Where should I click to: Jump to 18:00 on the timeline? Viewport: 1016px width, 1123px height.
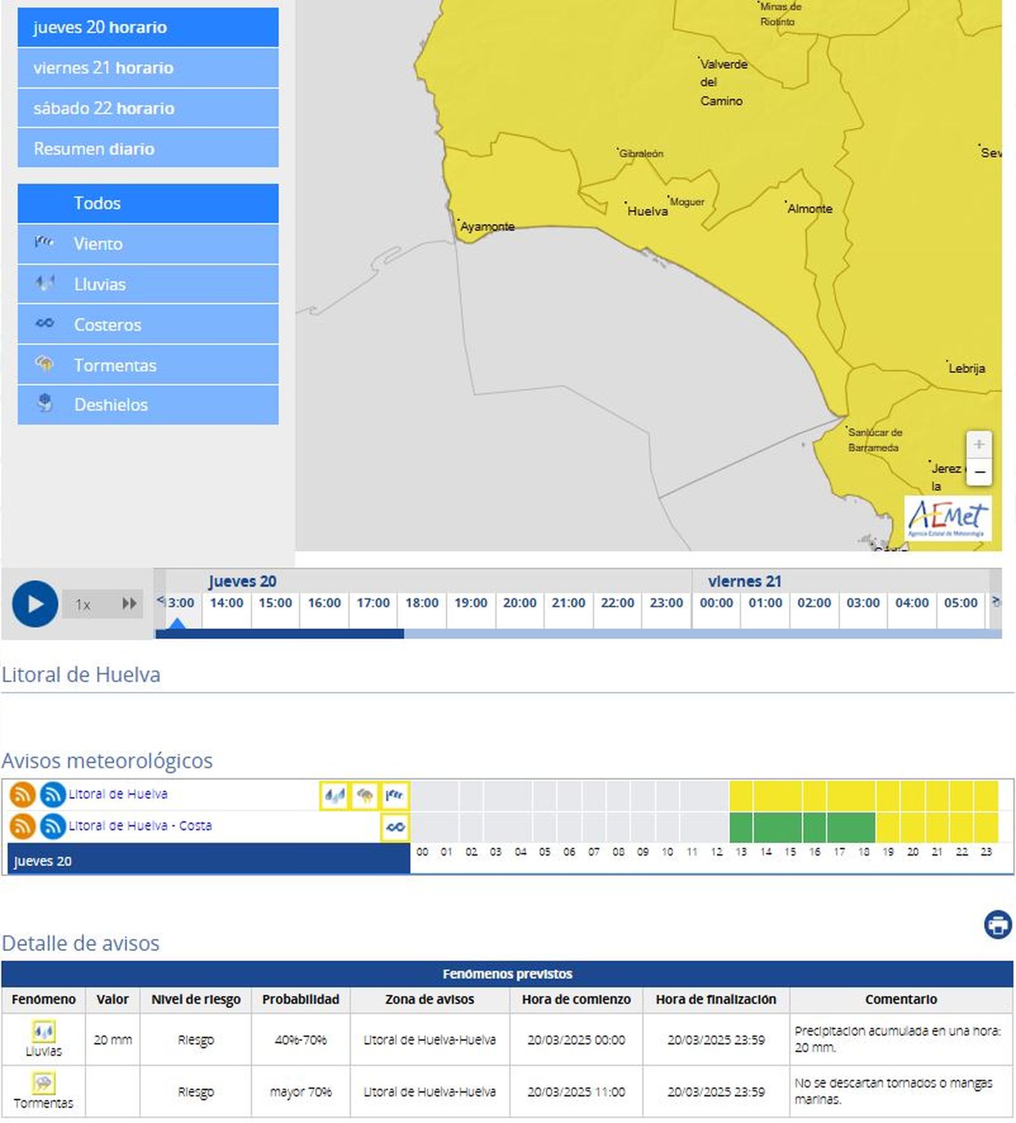pos(422,603)
